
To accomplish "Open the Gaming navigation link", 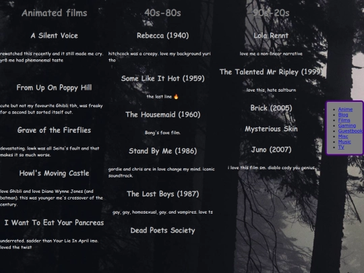I will (347, 125).
